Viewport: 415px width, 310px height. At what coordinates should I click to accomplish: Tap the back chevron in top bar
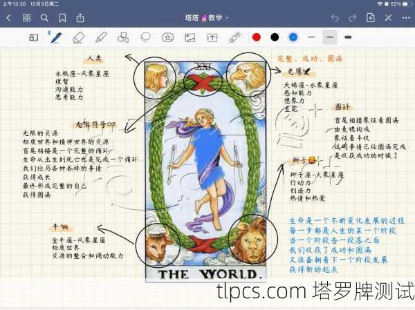pyautogui.click(x=8, y=17)
